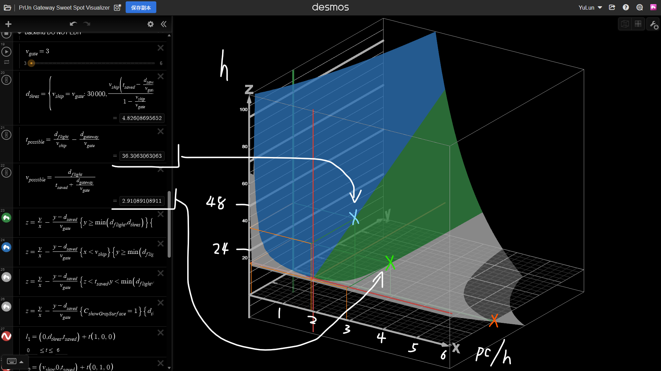Open graph settings gear in expression list
Image resolution: width=661 pixels, height=371 pixels.
click(x=150, y=24)
